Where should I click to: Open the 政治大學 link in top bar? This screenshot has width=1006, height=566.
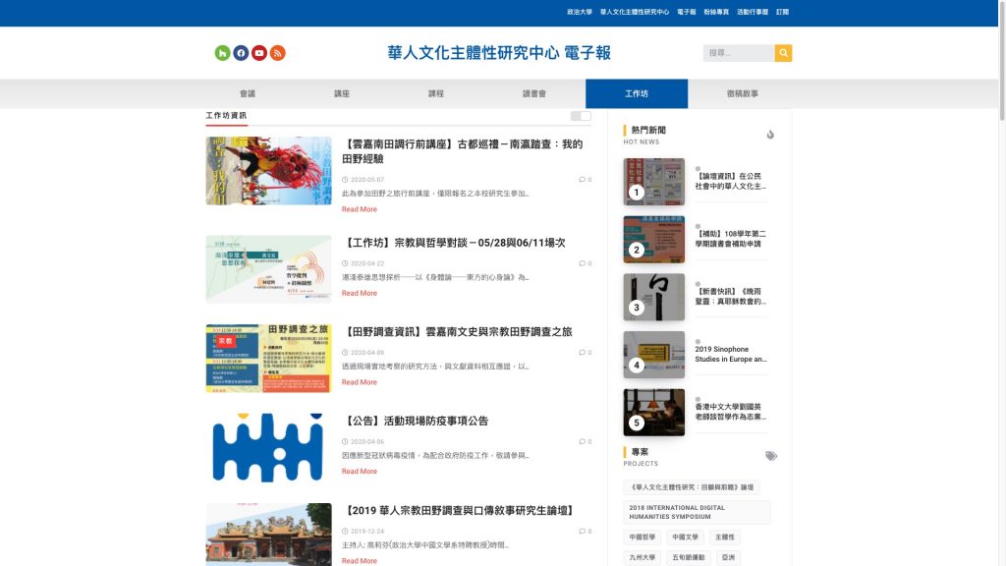click(580, 12)
